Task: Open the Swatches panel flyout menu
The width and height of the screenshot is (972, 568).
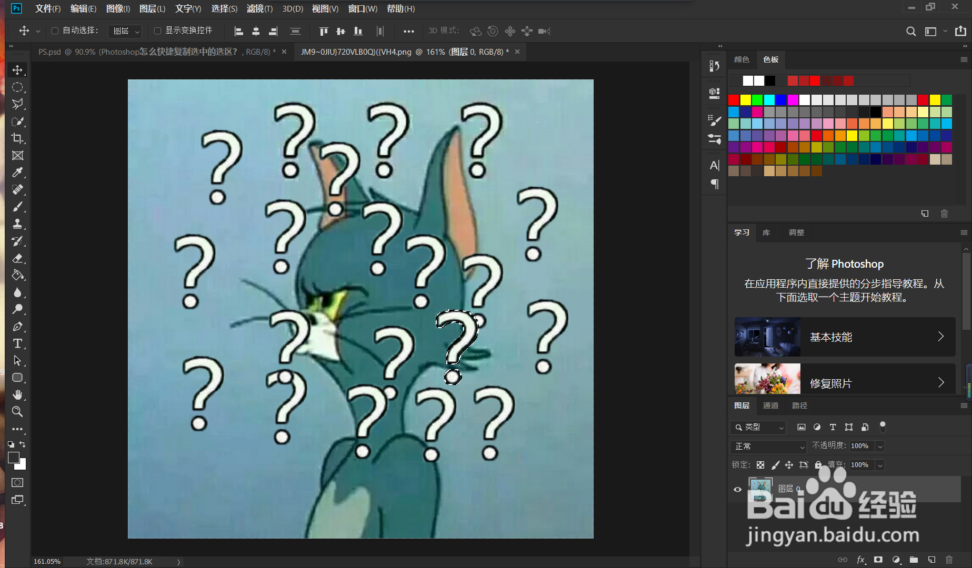Action: (x=964, y=59)
